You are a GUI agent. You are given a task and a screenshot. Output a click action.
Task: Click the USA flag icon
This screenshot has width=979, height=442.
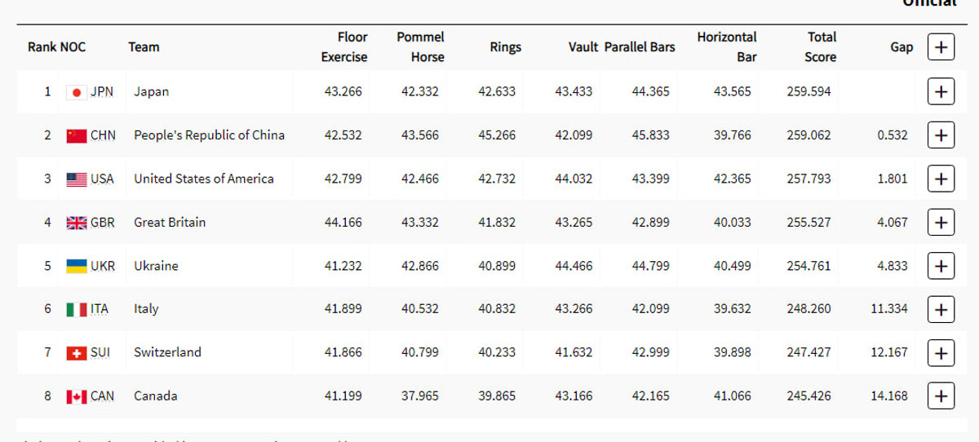coord(77,179)
